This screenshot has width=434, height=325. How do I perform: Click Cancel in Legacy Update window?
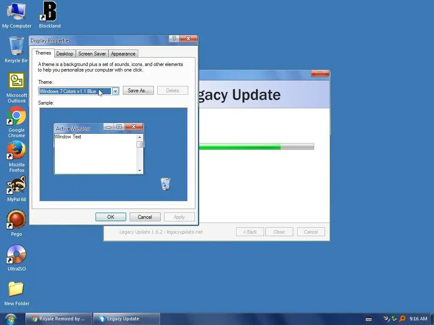click(x=311, y=232)
